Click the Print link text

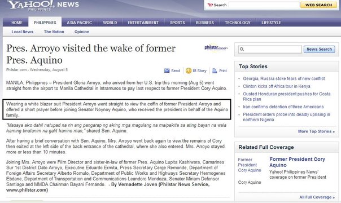[x=223, y=71]
